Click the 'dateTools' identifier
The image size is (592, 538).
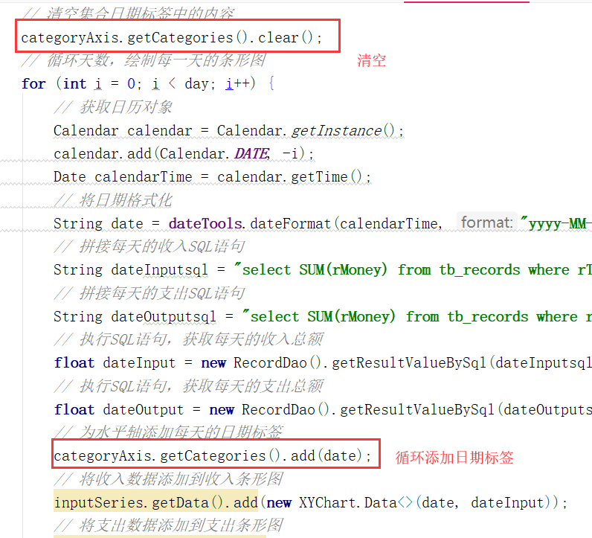[205, 223]
